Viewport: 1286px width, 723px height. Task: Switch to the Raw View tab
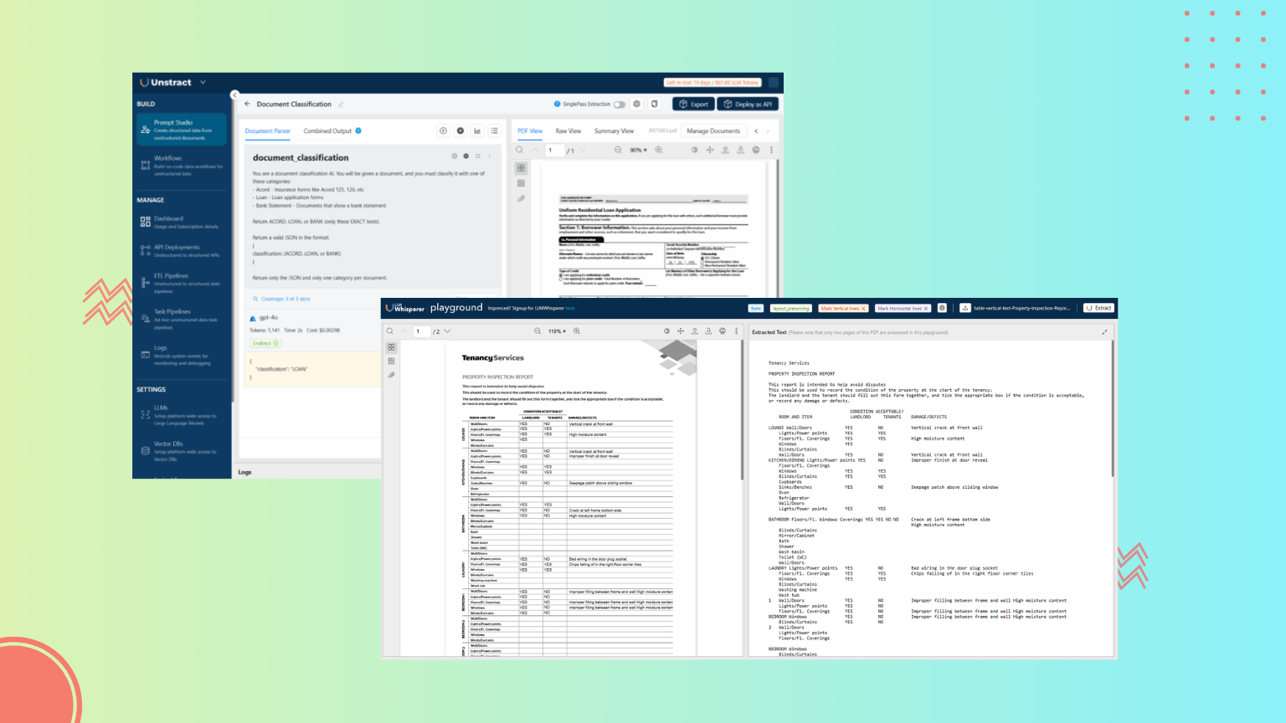(568, 131)
